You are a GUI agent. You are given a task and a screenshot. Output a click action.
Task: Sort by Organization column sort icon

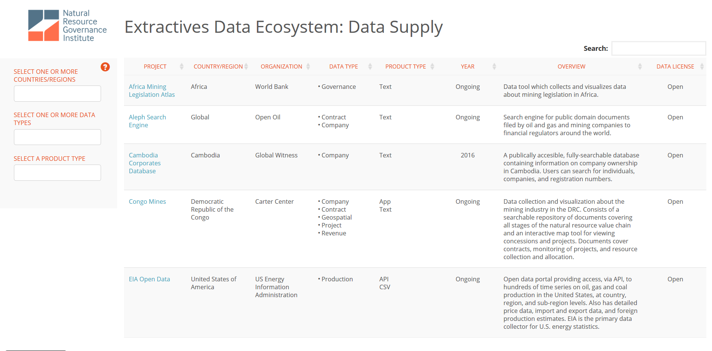coord(308,67)
